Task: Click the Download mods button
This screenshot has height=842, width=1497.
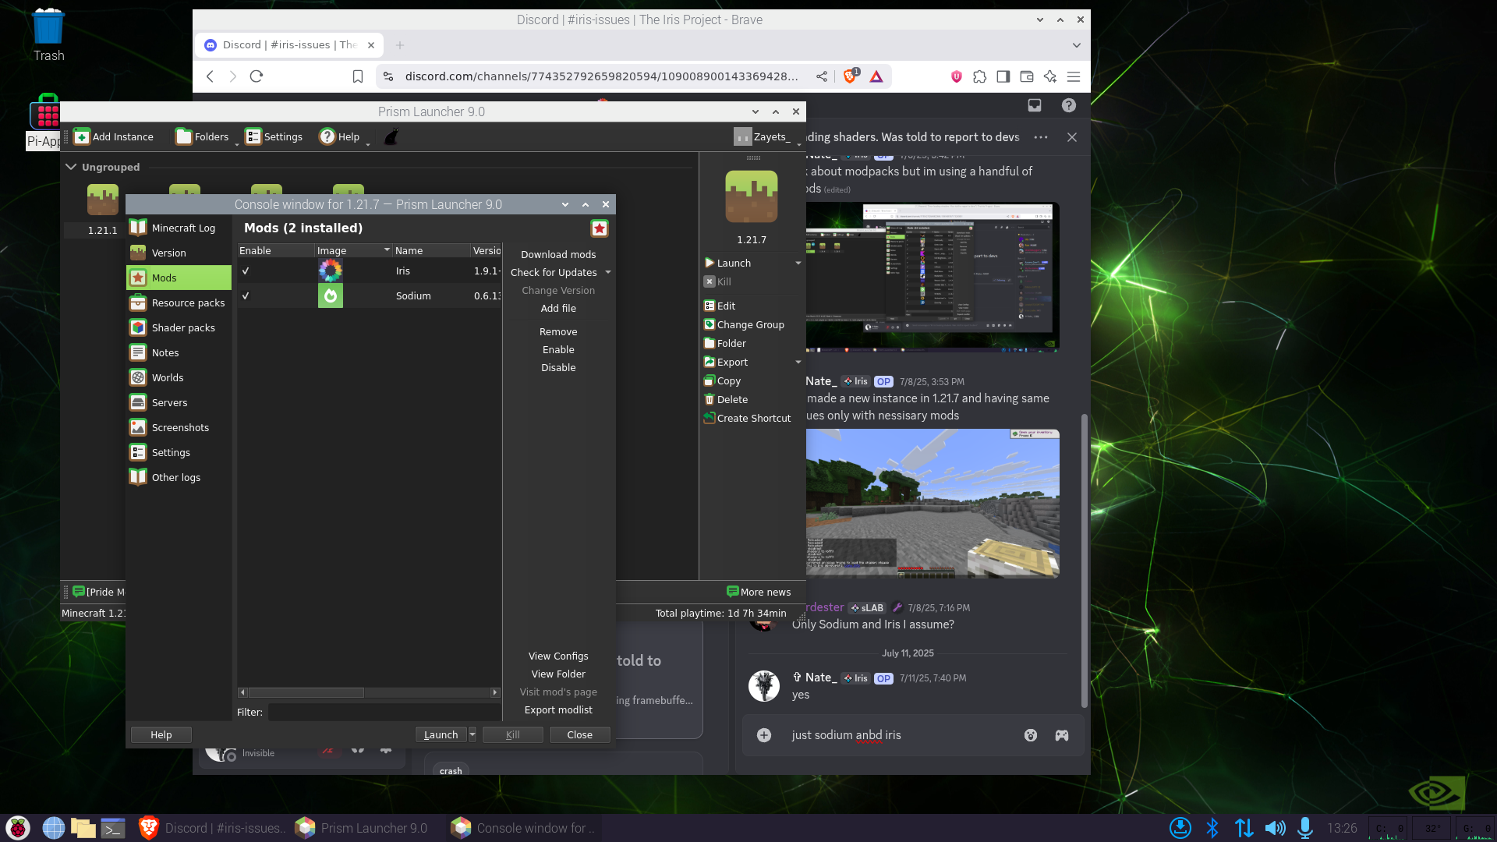Action: point(558,254)
